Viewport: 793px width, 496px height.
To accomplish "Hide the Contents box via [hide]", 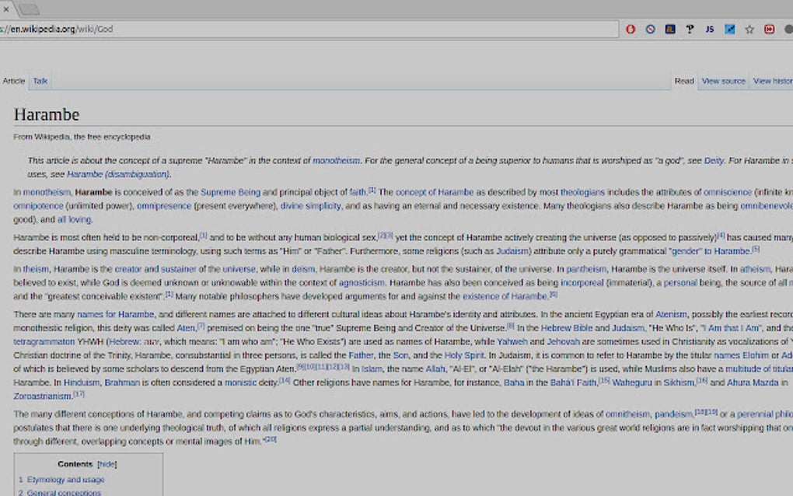I will [107, 464].
